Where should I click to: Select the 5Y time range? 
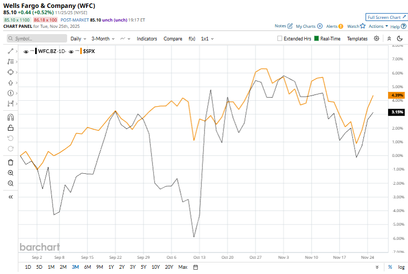point(143,267)
